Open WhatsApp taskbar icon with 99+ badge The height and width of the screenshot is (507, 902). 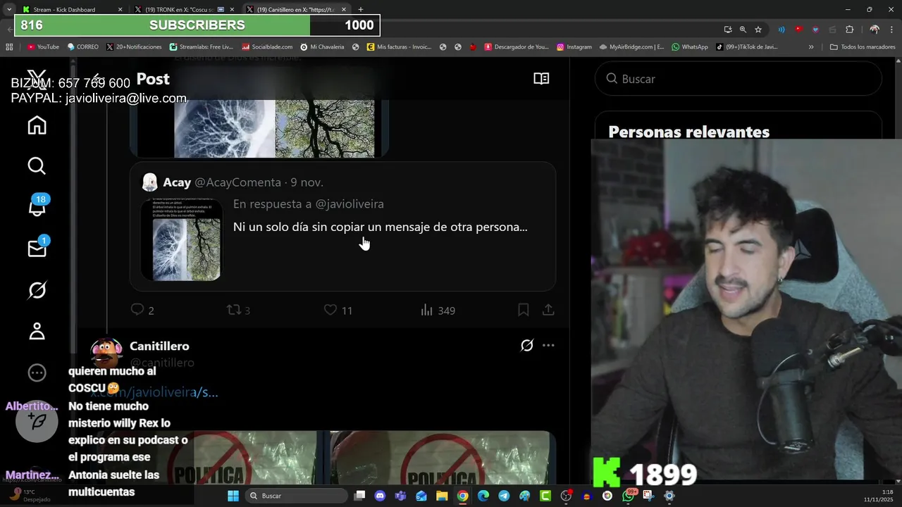(629, 496)
